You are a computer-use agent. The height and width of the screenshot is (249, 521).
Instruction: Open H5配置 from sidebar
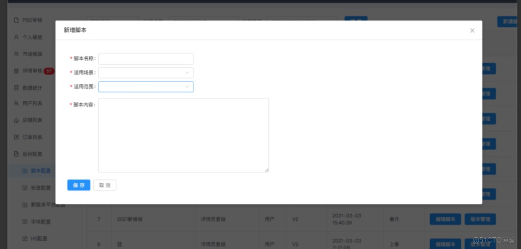pyautogui.click(x=39, y=238)
